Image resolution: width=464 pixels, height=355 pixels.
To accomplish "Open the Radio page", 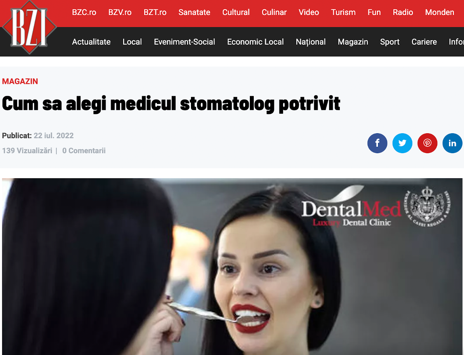I will point(403,12).
